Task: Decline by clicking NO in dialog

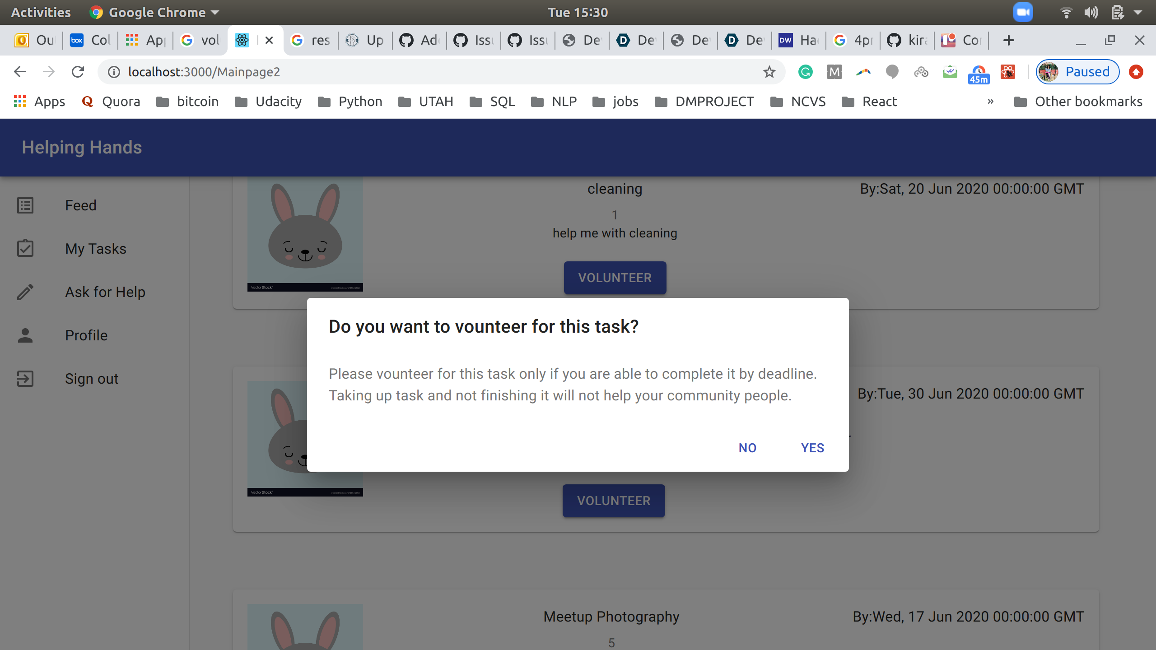Action: [747, 448]
